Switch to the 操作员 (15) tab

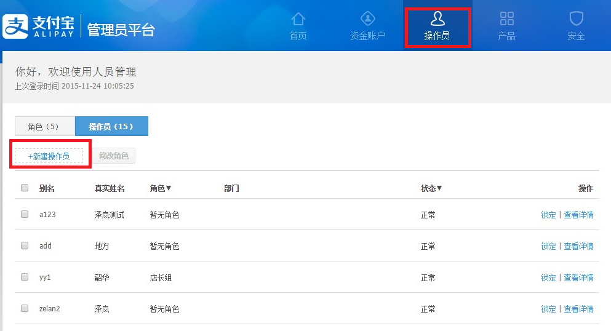pos(111,126)
